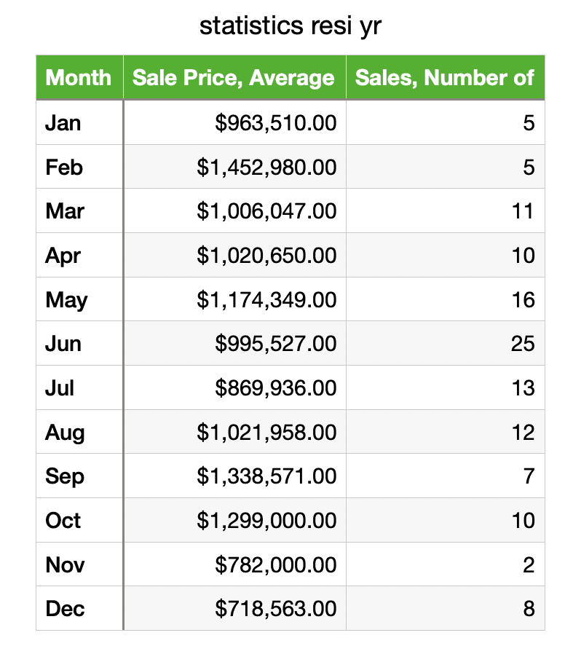
Task: Click the Jul month cell
Action: 79,387
